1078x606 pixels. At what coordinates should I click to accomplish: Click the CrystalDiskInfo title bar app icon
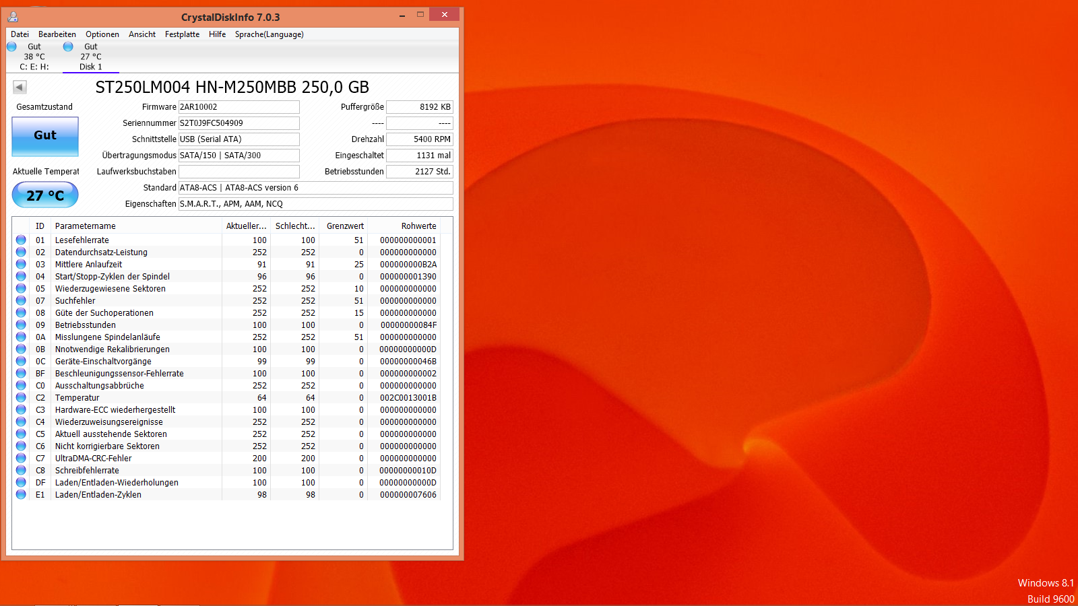coord(13,17)
